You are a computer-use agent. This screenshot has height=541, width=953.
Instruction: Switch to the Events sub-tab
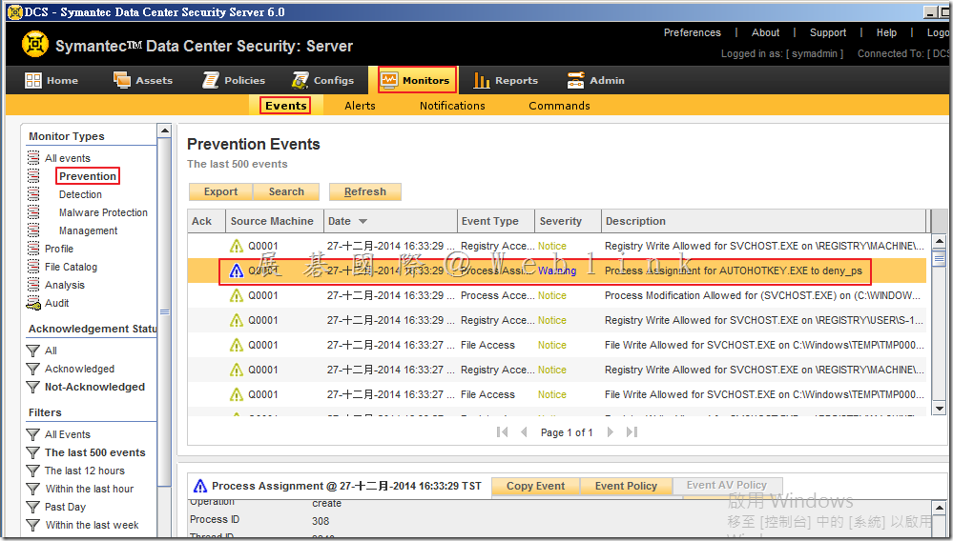point(285,106)
